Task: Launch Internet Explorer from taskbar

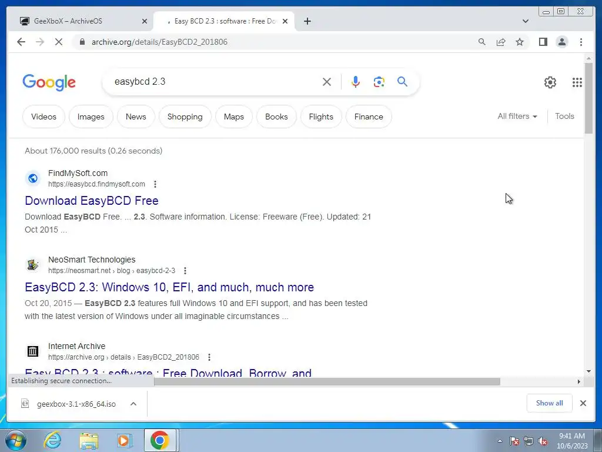Action: point(52,440)
